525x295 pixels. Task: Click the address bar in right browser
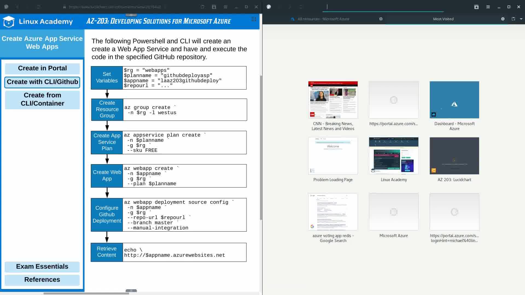tap(383, 7)
